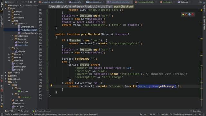
Task: Select Controller.php in project tree
Action: [26, 27]
